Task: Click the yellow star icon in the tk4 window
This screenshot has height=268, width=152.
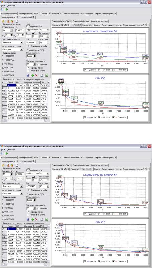Action: click(3, 165)
